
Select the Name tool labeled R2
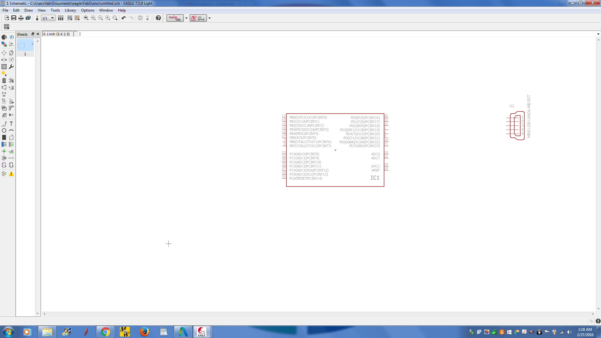4,101
